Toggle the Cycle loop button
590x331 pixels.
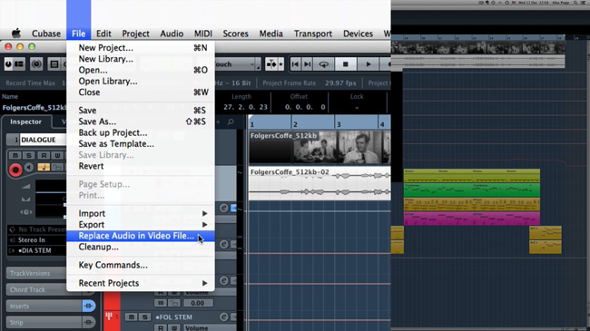tap(324, 64)
